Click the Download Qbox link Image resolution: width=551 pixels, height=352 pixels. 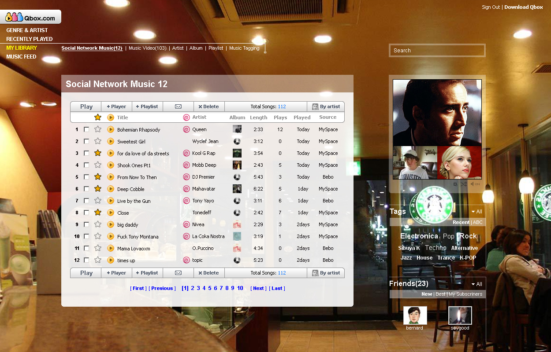(x=524, y=7)
